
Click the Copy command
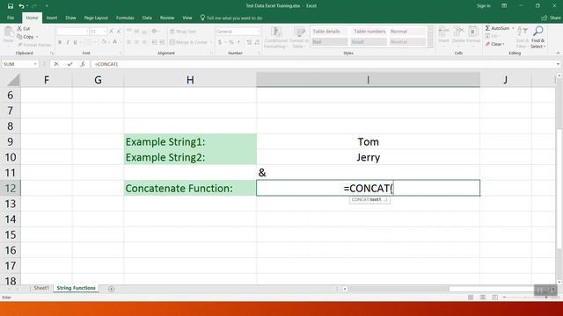pos(26,37)
